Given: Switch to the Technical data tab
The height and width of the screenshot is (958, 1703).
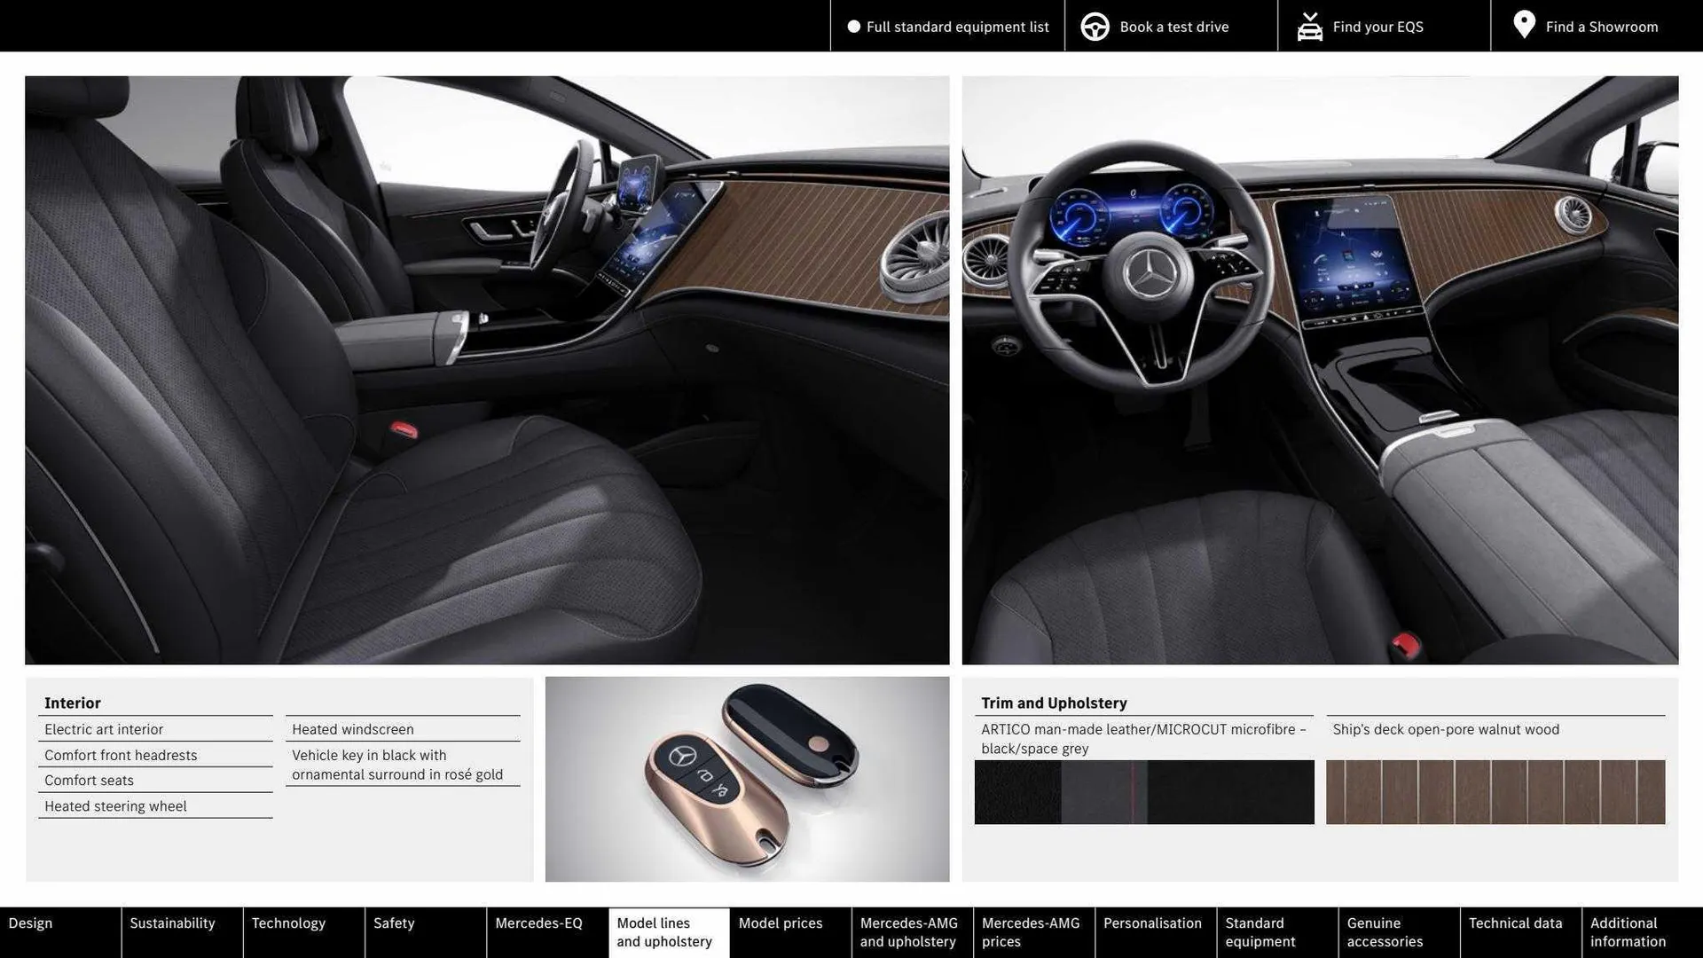Looking at the screenshot, I should 1515,923.
